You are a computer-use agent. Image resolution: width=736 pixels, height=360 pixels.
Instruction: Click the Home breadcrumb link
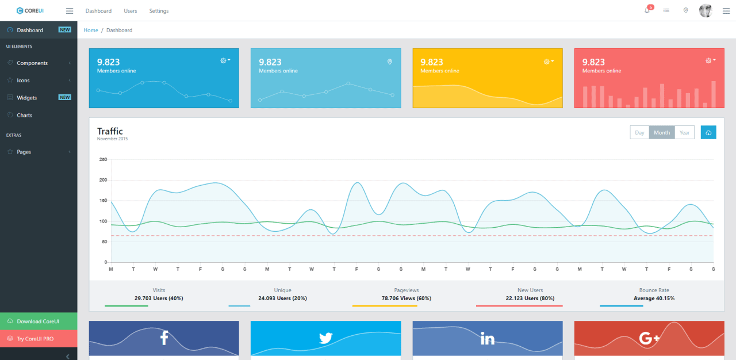pos(91,30)
